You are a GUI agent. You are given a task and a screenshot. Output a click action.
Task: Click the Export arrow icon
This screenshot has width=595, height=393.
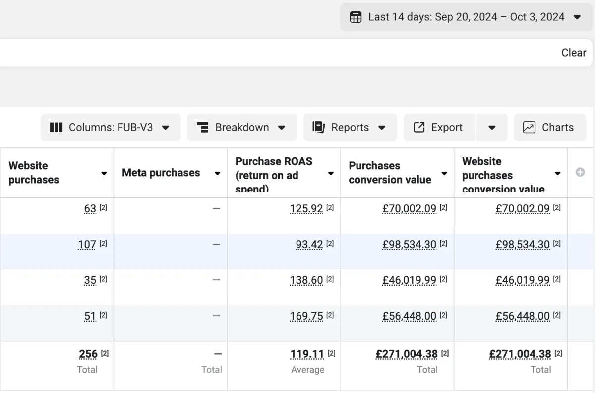coord(419,128)
